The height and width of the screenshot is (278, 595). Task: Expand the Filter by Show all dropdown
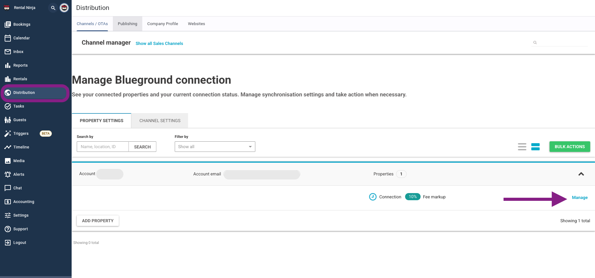(x=215, y=147)
